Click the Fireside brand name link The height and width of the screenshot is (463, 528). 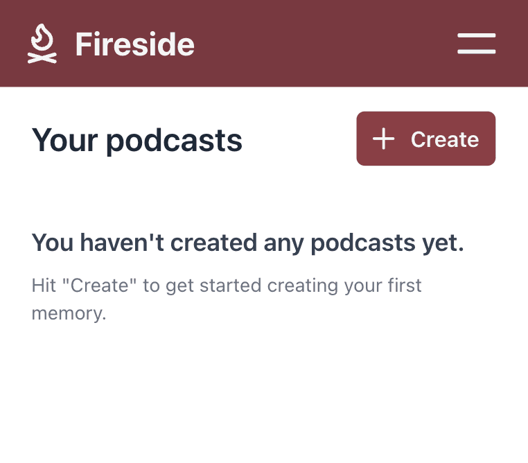134,44
